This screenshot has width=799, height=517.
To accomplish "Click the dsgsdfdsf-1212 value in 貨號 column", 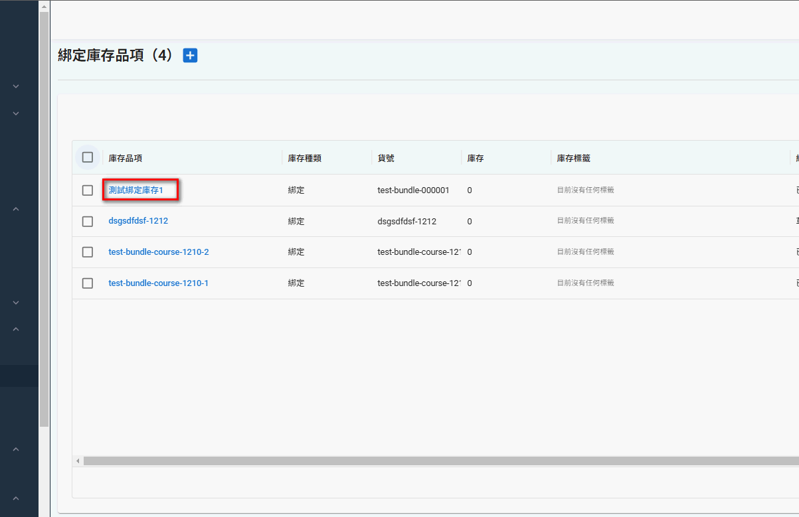I will click(406, 221).
